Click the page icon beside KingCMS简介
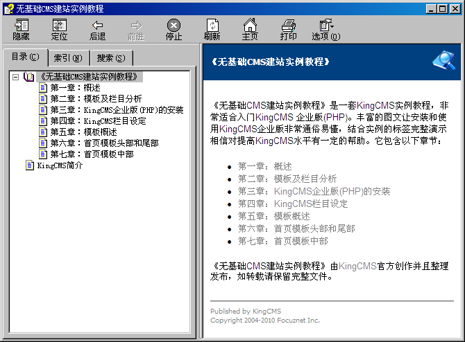The height and width of the screenshot is (342, 465). tap(30, 165)
